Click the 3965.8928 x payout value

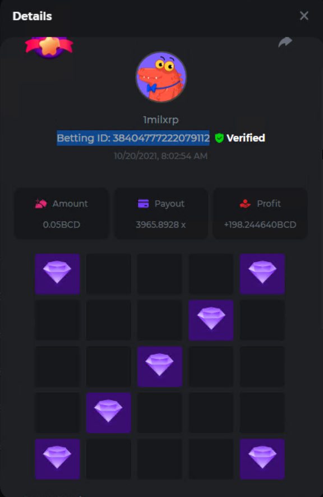[161, 225]
